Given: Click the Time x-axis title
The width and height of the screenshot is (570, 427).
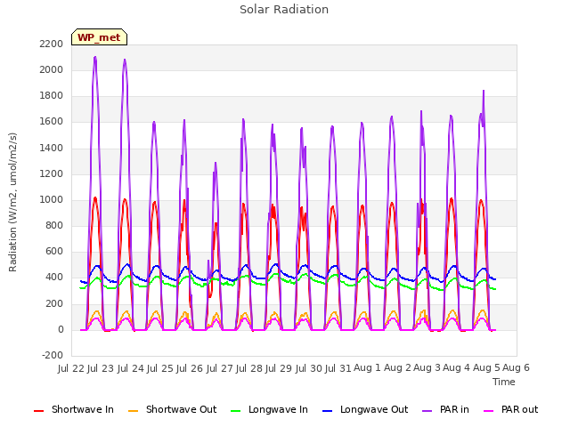Looking at the screenshot, I should pos(504,382).
